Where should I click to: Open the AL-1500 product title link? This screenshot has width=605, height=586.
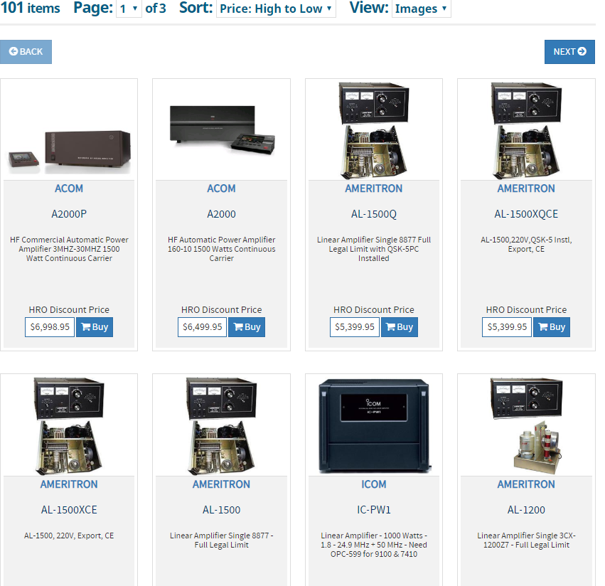[x=222, y=510]
